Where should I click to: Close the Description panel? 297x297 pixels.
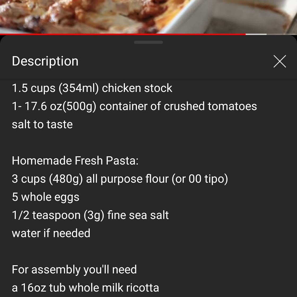(x=279, y=62)
